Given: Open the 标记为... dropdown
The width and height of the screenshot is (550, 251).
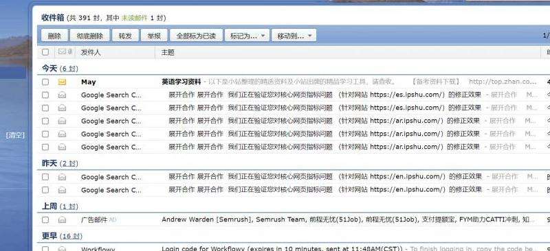Looking at the screenshot, I should (247, 36).
